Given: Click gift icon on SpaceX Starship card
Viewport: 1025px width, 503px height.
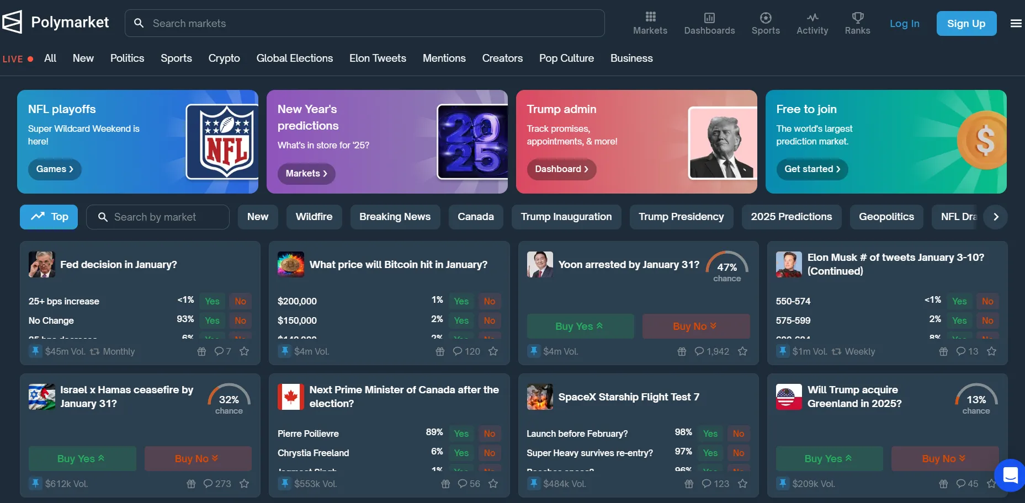Looking at the screenshot, I should 689,484.
